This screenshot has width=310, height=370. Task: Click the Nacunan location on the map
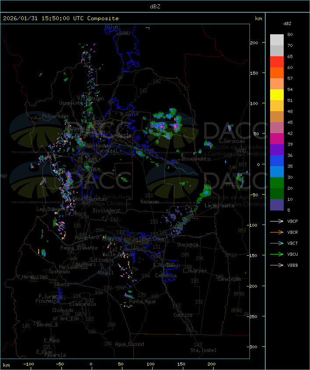[x=150, y=202]
